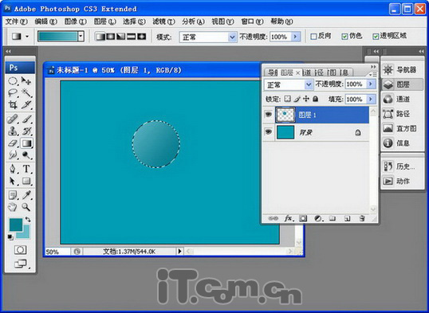Open the layers panel options menu

[x=372, y=74]
